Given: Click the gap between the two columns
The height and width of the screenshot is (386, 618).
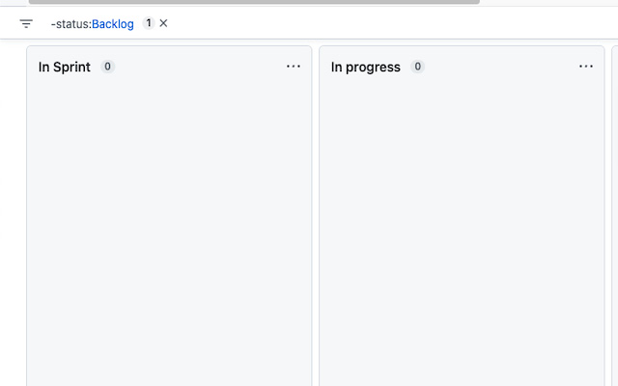Looking at the screenshot, I should [316, 216].
